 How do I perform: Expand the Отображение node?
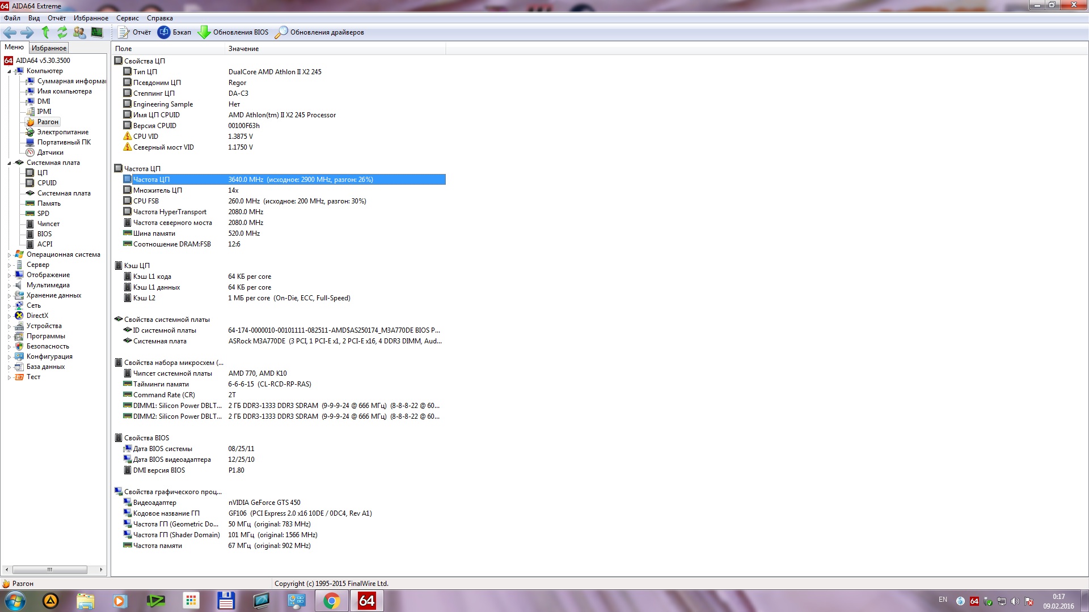coord(9,275)
